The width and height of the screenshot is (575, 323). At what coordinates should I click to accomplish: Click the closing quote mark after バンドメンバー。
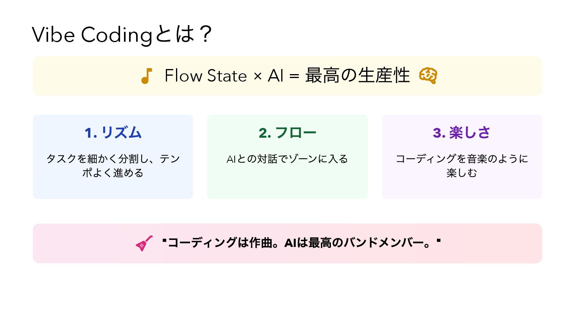[x=438, y=240]
